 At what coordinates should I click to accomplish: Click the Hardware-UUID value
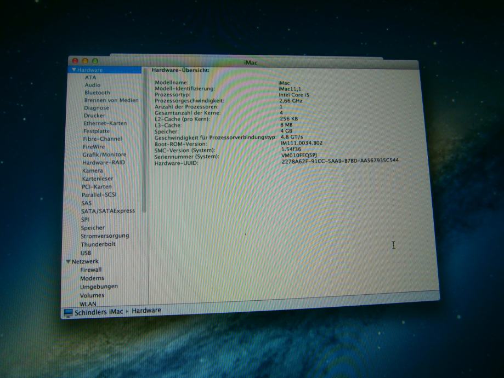tap(340, 161)
